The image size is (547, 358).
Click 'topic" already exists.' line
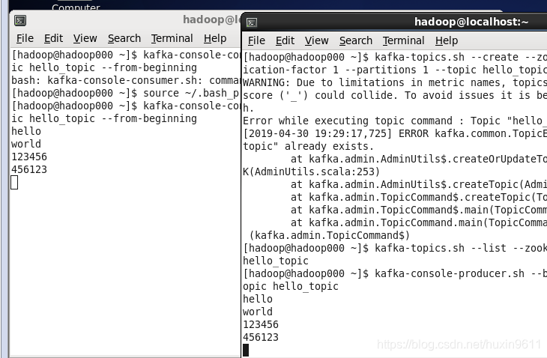click(x=308, y=146)
